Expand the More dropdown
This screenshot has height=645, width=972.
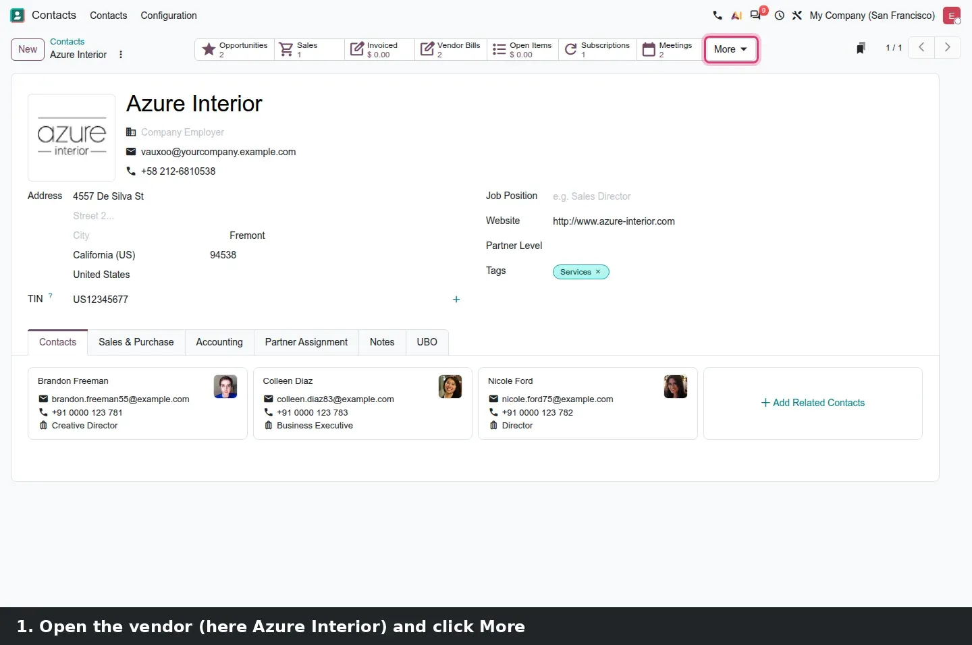point(731,49)
